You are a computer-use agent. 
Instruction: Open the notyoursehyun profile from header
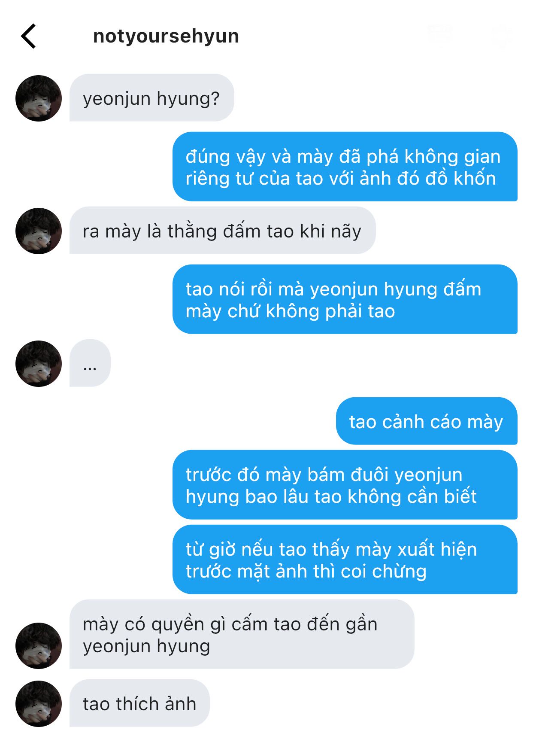(166, 36)
